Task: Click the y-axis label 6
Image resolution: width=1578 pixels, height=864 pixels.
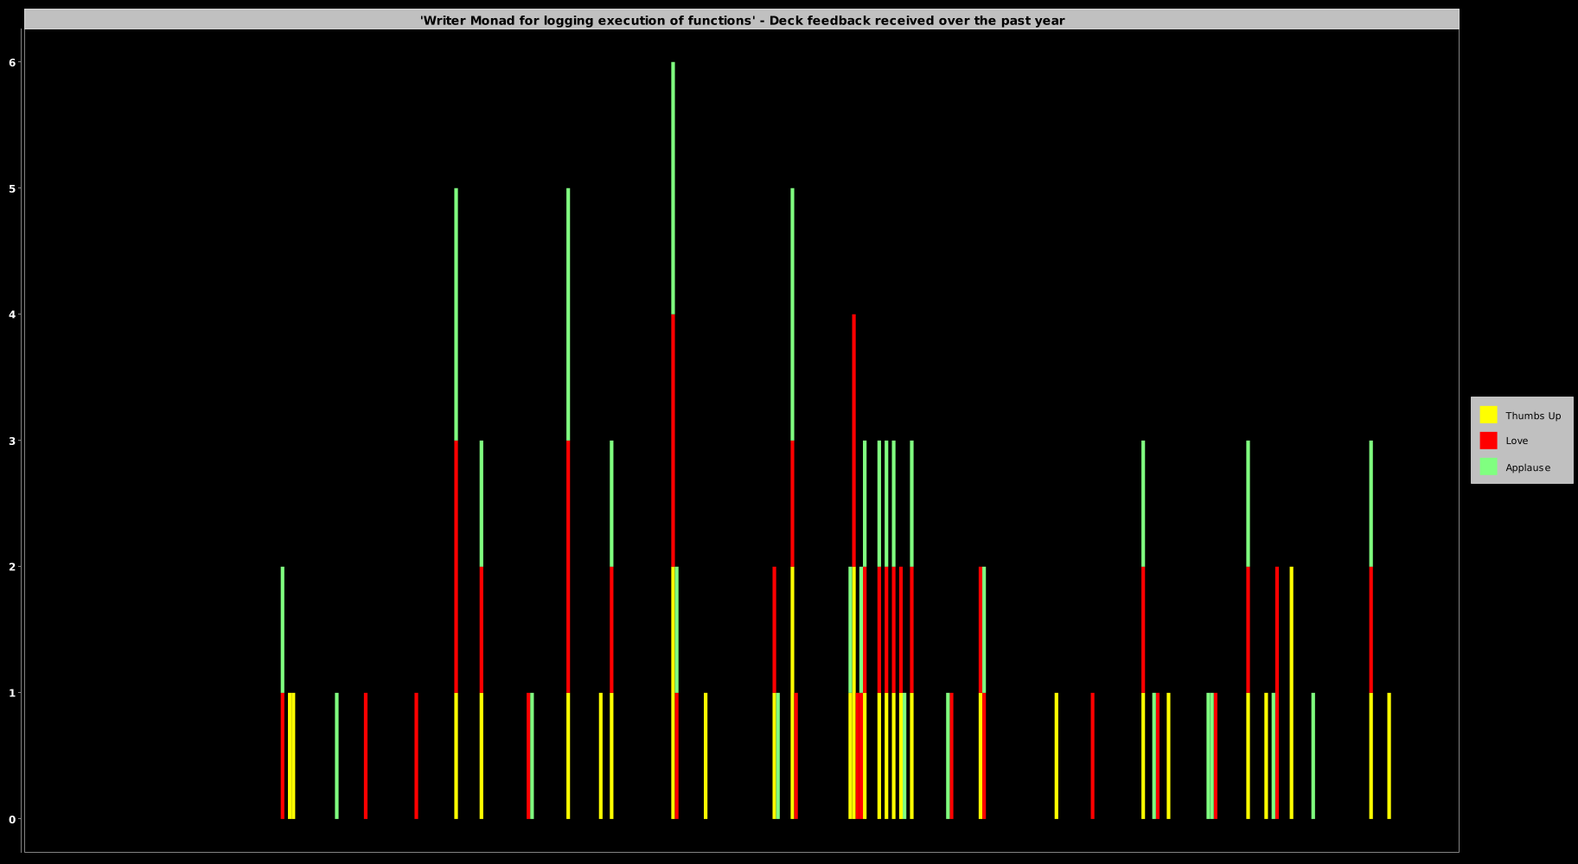Action: pyautogui.click(x=12, y=62)
